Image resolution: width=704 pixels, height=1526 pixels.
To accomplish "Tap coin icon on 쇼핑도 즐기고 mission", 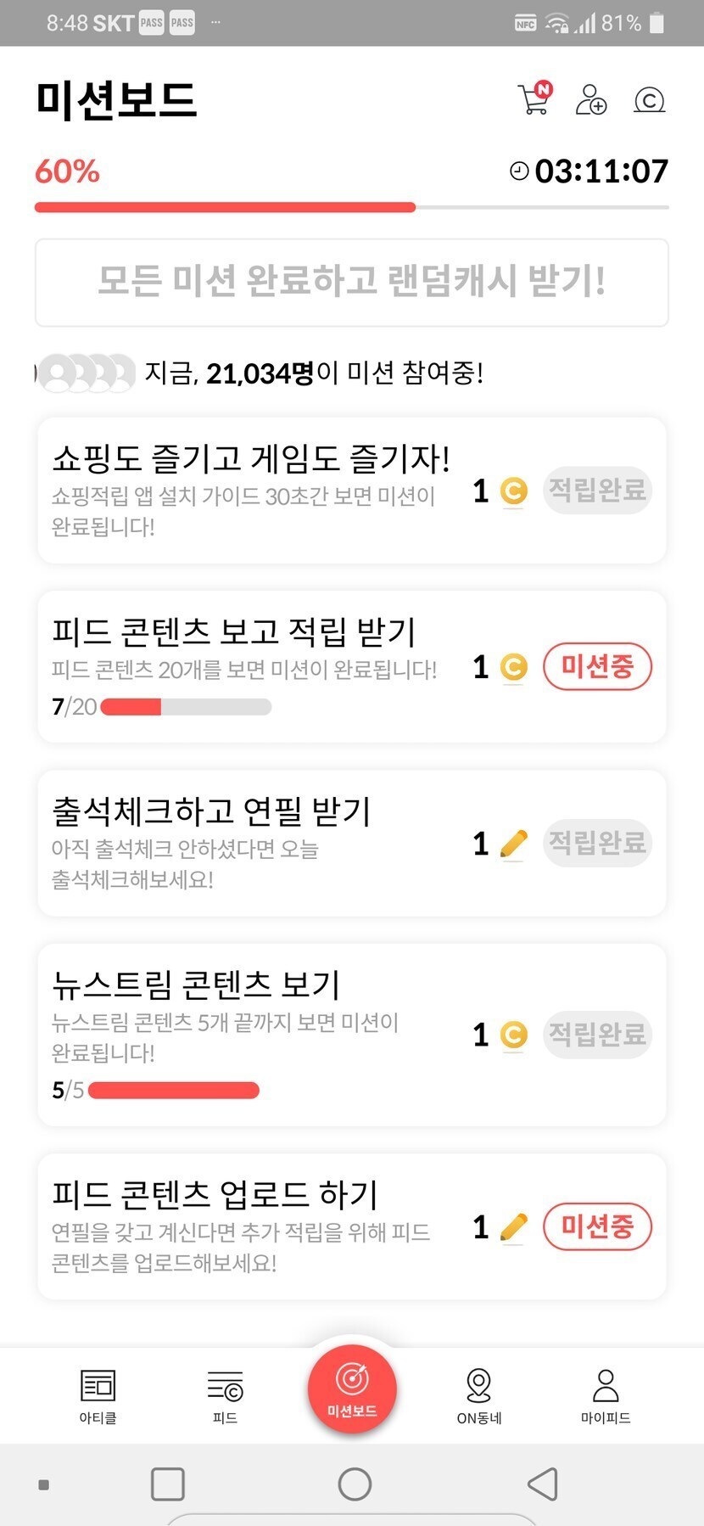I will [x=513, y=491].
